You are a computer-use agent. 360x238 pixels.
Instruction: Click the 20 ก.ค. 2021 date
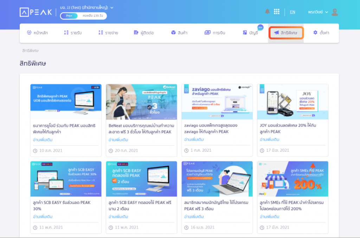tap(126, 151)
